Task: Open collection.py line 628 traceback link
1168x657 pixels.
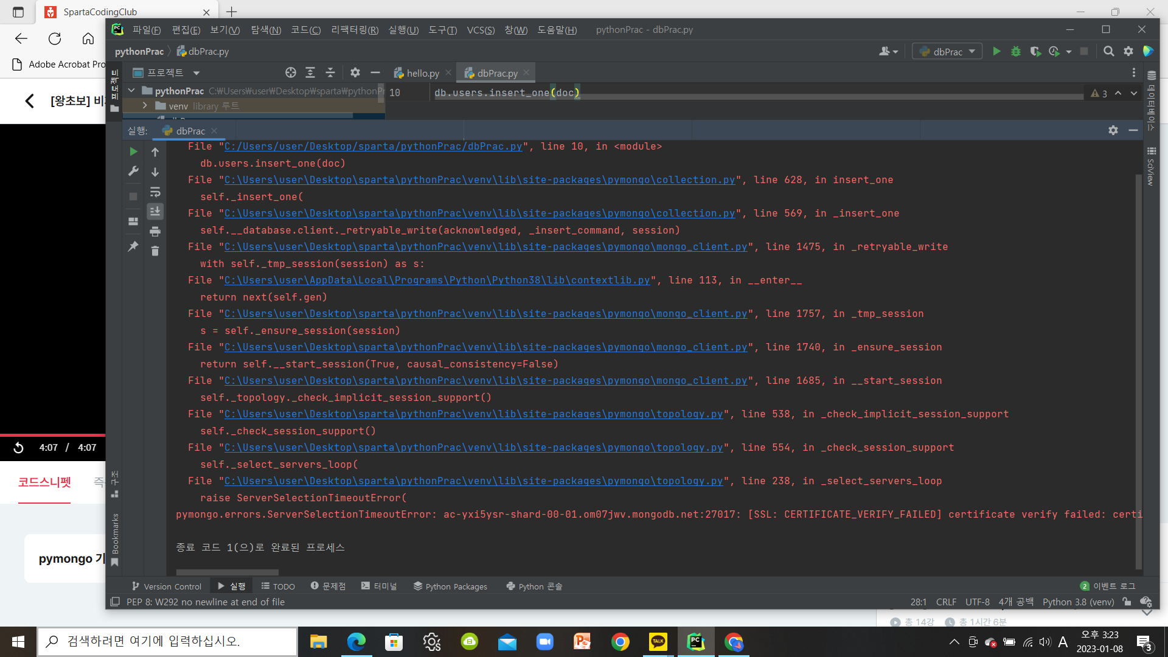Action: [479, 180]
